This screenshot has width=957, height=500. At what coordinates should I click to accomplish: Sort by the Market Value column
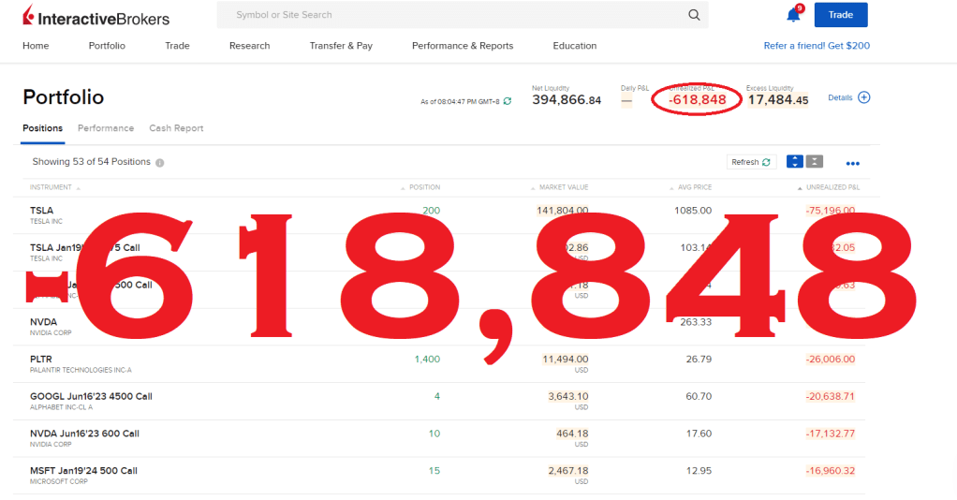click(565, 187)
